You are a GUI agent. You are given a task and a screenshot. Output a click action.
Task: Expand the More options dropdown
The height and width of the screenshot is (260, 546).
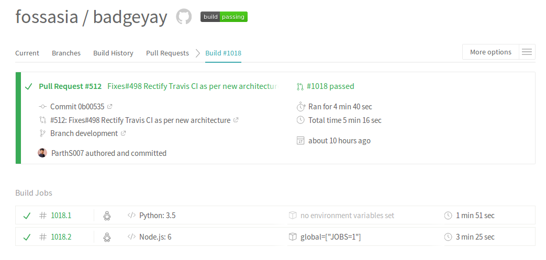tap(491, 52)
